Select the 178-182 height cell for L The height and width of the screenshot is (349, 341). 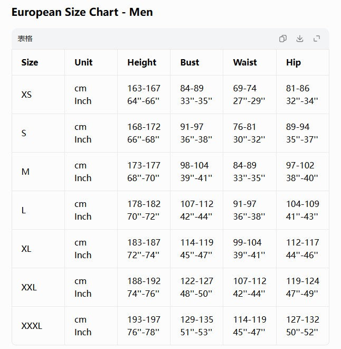tap(144, 204)
